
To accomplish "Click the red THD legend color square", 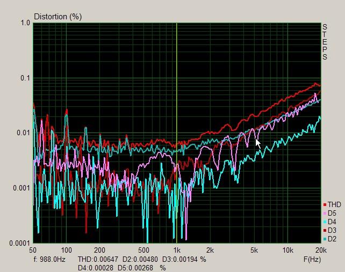I will click(x=325, y=205).
